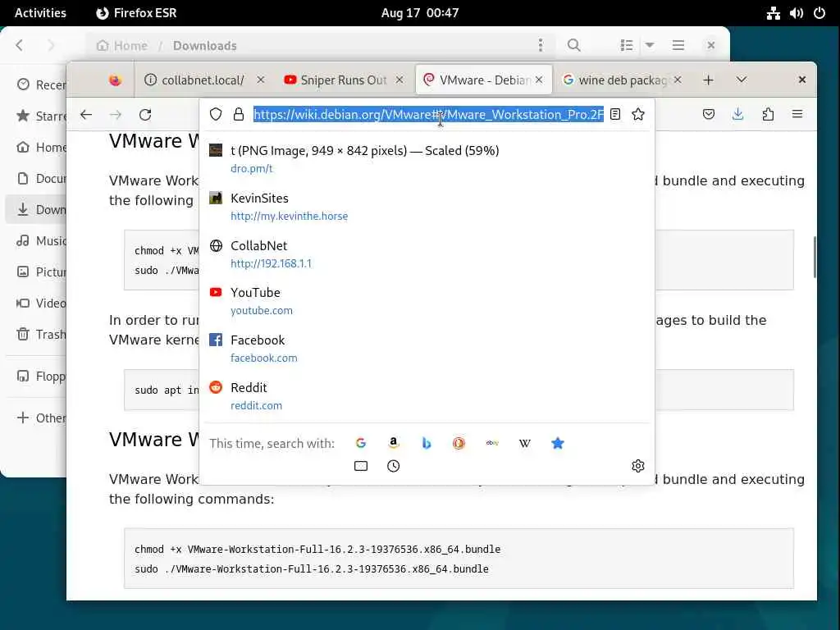Open the Firefox View pinned icon
The height and width of the screenshot is (630, 840).
(115, 80)
